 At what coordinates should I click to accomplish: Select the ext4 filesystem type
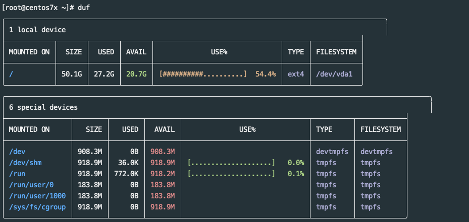(296, 74)
